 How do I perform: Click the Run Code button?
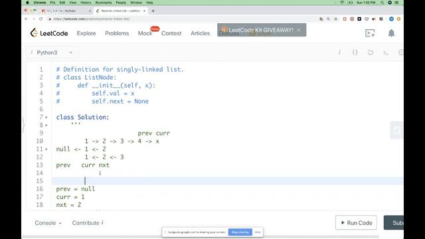pyautogui.click(x=356, y=223)
